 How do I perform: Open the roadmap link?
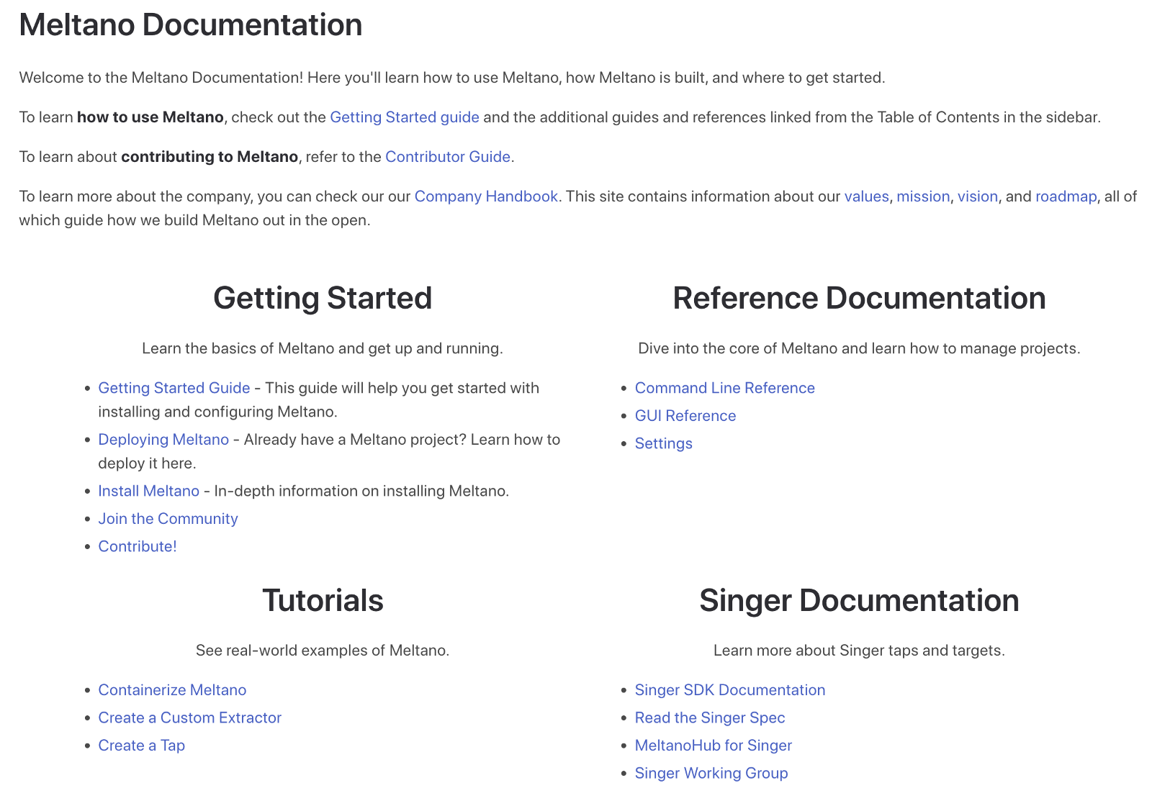pos(1066,196)
